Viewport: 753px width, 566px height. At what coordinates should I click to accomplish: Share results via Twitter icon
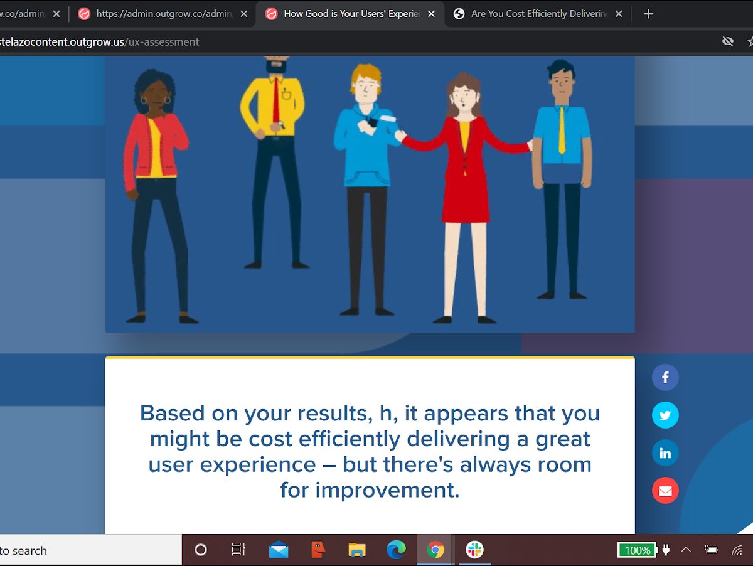(x=665, y=415)
